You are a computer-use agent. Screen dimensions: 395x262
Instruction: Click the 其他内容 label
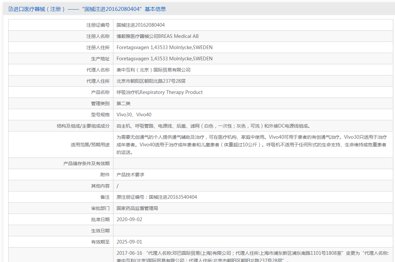(100, 186)
